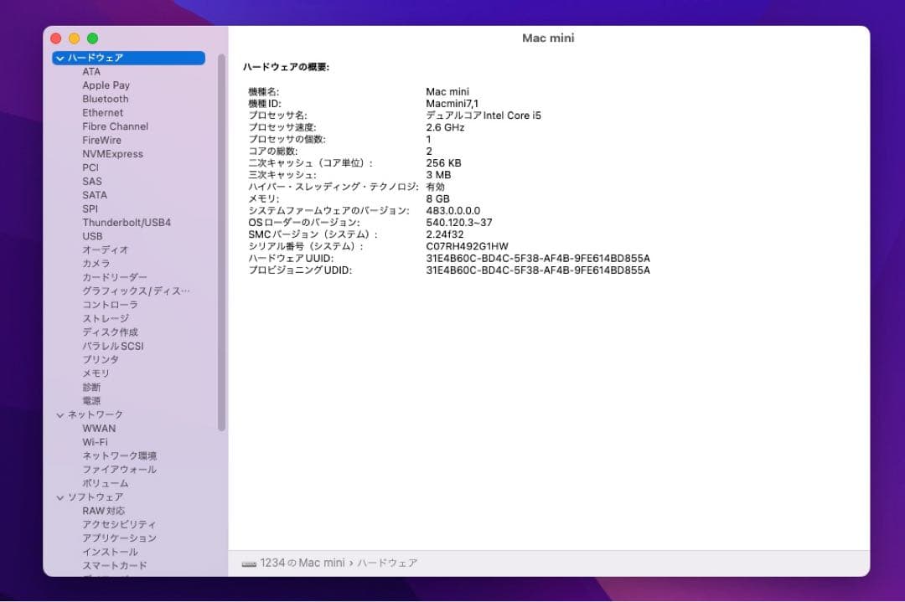905x602 pixels.
Task: Collapse the ソフトウェア section
Action: 59,497
